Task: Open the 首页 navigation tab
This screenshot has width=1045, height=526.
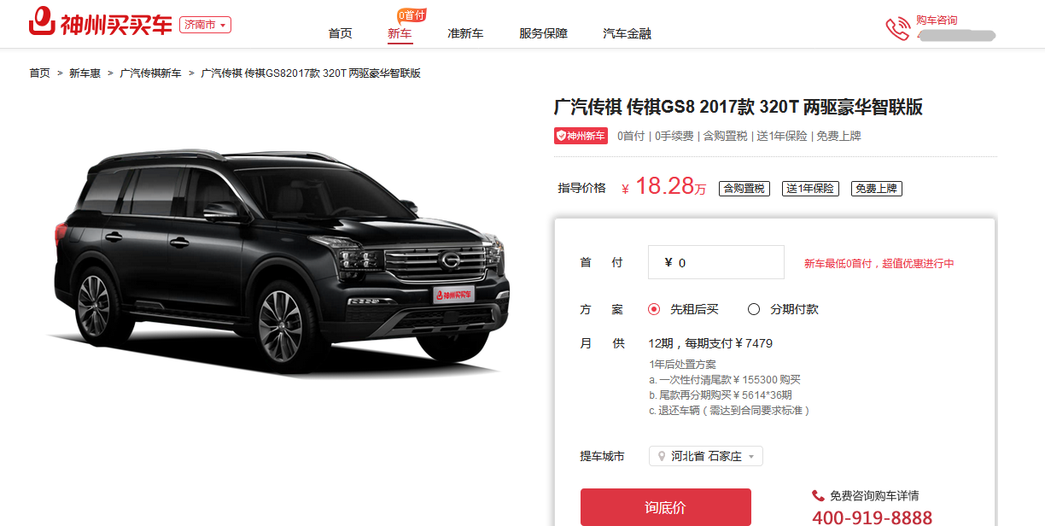Action: pyautogui.click(x=340, y=33)
